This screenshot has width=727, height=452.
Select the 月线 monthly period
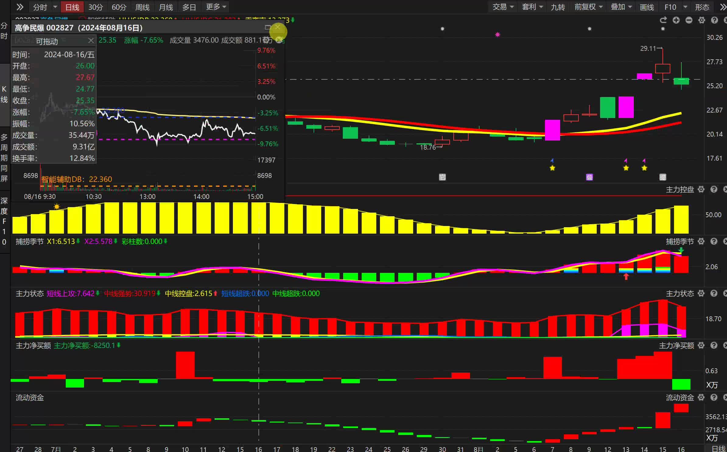(166, 7)
